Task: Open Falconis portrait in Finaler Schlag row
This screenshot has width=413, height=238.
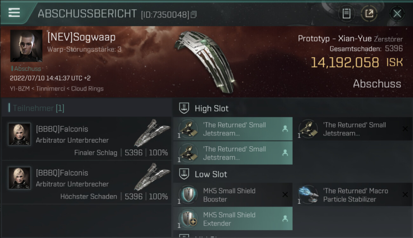Action: [19, 134]
